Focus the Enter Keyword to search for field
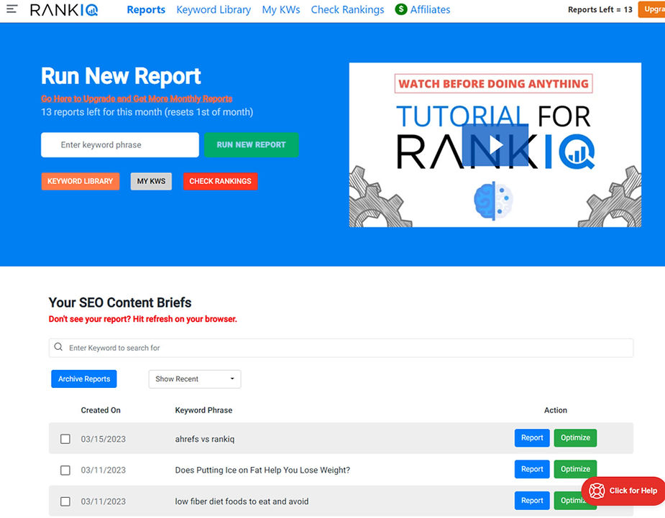This screenshot has height=518, width=665. click(x=341, y=348)
